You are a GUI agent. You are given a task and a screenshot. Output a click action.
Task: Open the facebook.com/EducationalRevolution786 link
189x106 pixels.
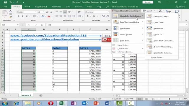[48, 36]
